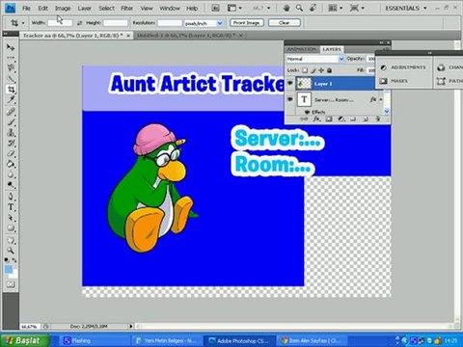The height and width of the screenshot is (347, 463).
Task: Select the History Brush tool
Action: [x=11, y=143]
